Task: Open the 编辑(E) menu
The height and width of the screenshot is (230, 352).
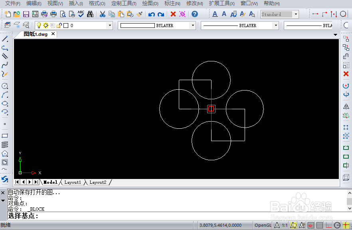Action: [34, 3]
